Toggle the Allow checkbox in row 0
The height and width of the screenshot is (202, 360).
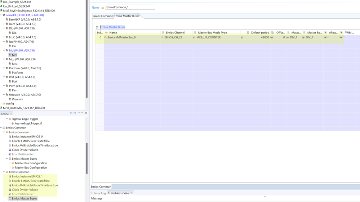pyautogui.click(x=328, y=37)
